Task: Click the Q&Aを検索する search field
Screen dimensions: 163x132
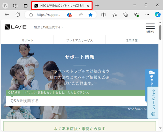Action: pyautogui.click(x=76, y=101)
